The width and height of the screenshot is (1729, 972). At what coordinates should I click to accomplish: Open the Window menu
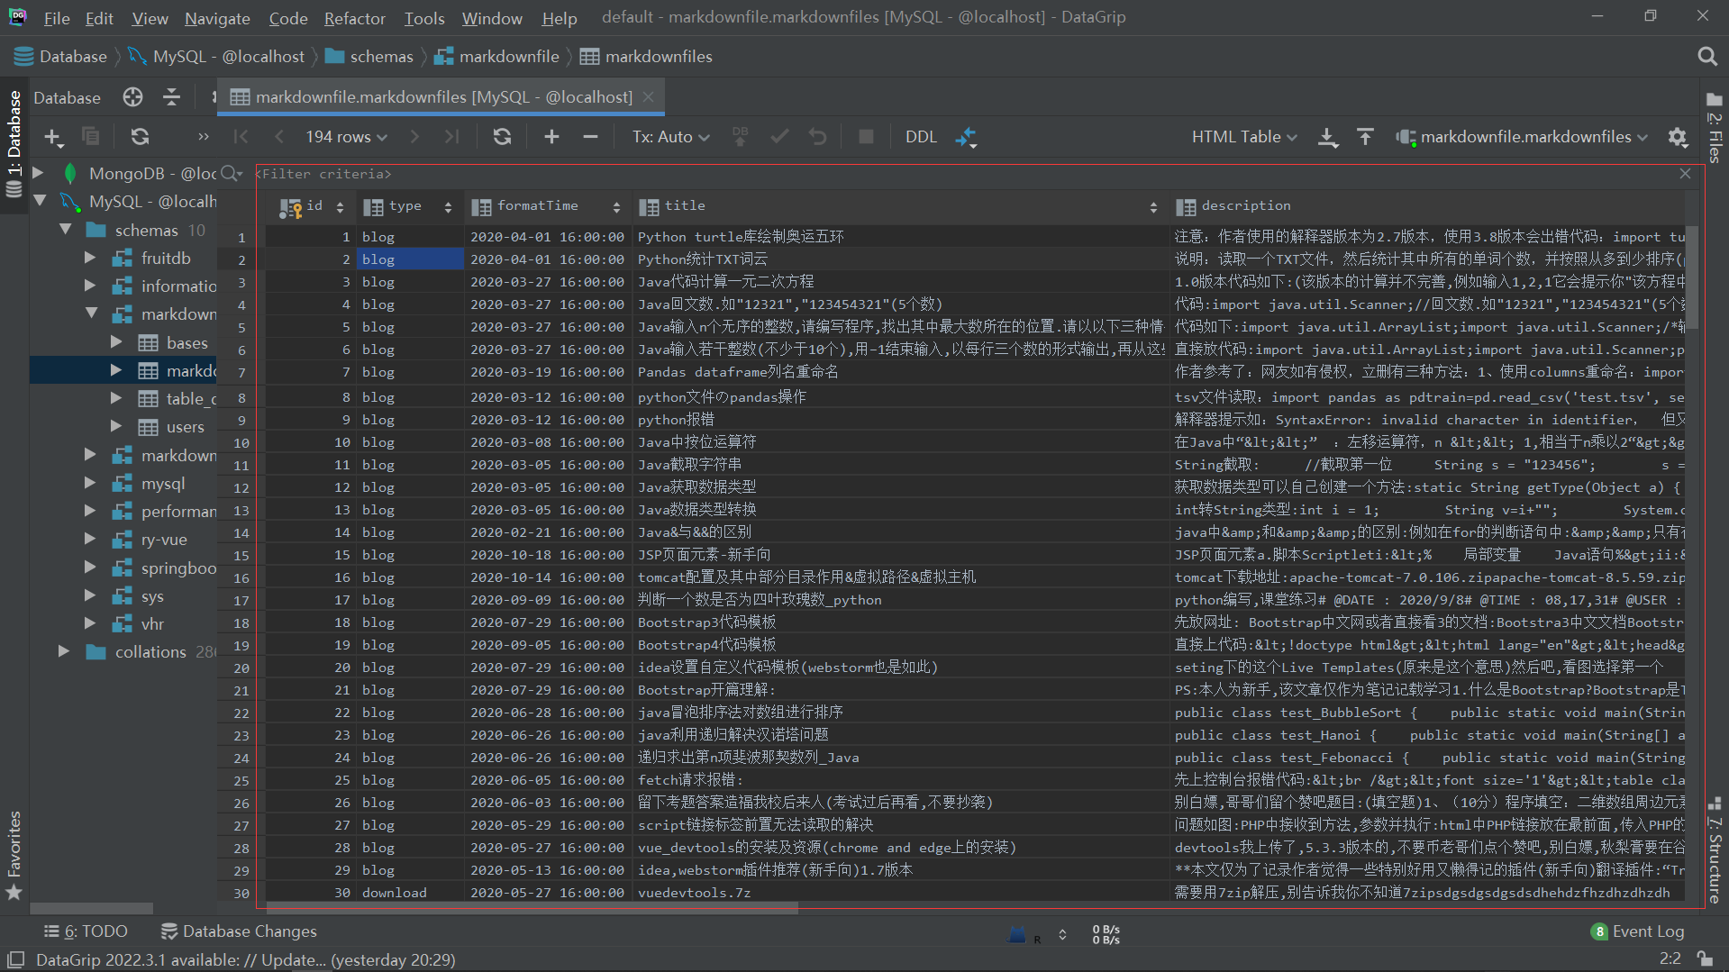[491, 18]
